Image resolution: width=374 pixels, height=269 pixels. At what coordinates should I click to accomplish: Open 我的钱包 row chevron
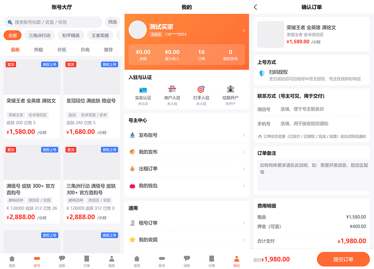click(244, 186)
